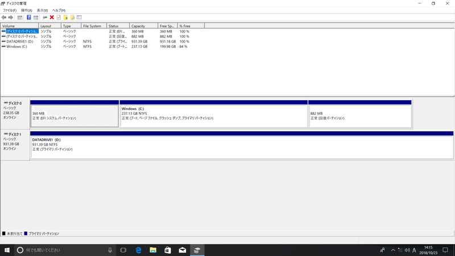
Task: Open the volume speaker tray icon
Action: tap(407, 250)
